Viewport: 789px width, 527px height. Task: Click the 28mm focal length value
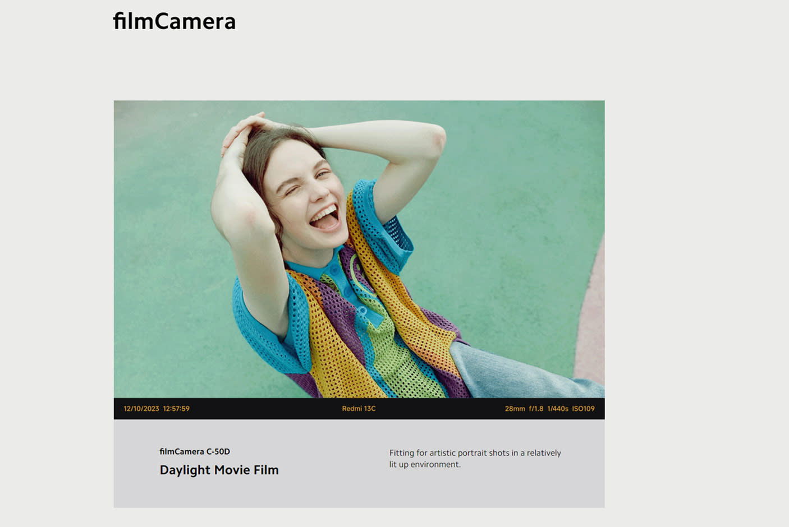515,409
